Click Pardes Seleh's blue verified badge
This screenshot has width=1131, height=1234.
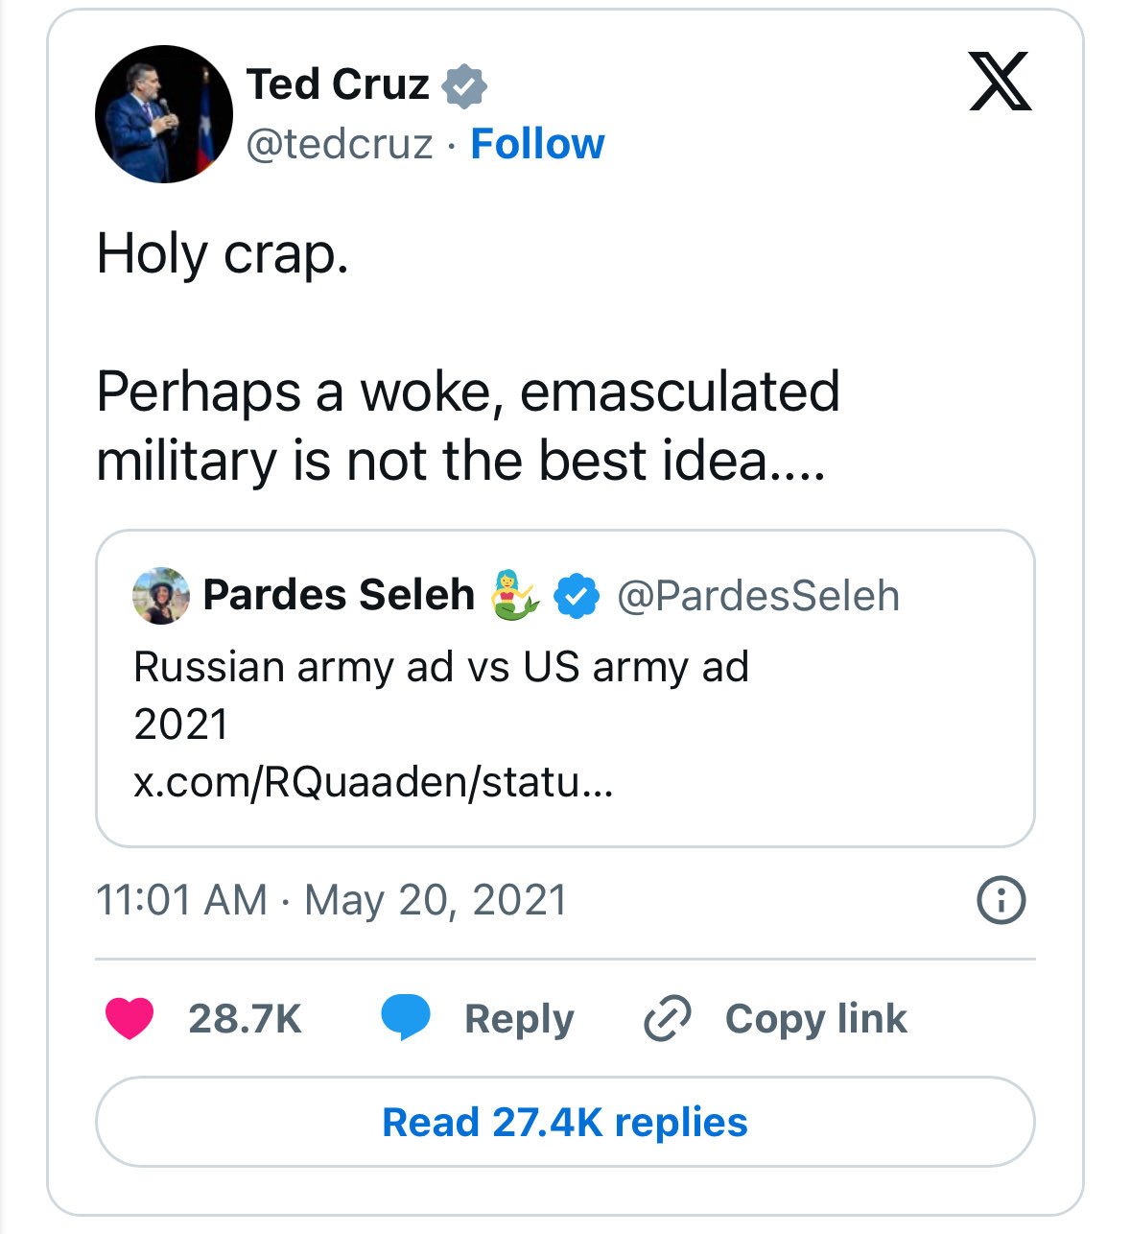point(577,596)
